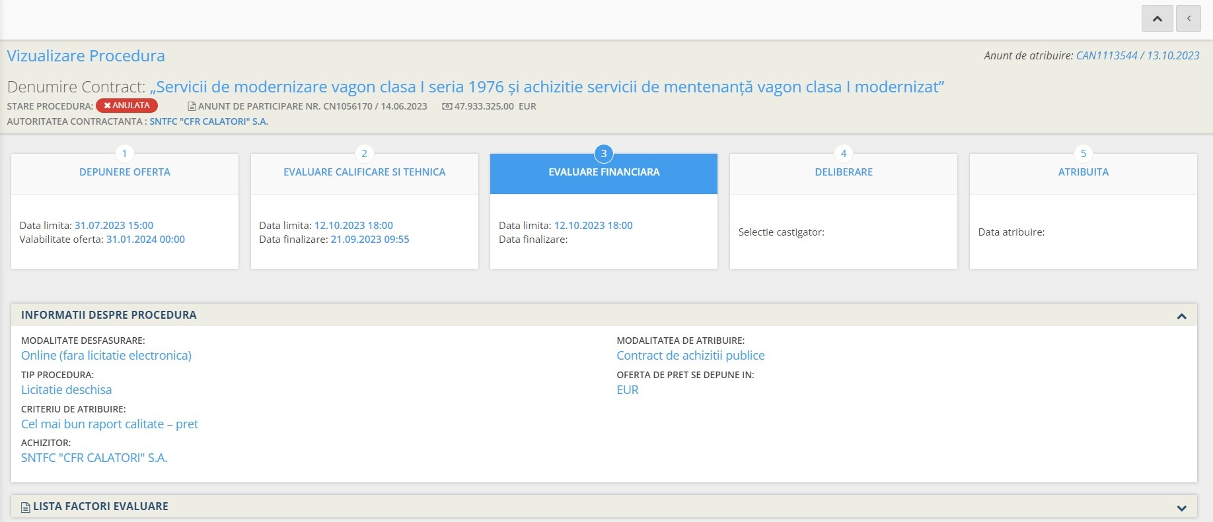This screenshot has width=1213, height=522.
Task: Click LISTA FACTORI EVALUARE header title
Action: pyautogui.click(x=101, y=507)
